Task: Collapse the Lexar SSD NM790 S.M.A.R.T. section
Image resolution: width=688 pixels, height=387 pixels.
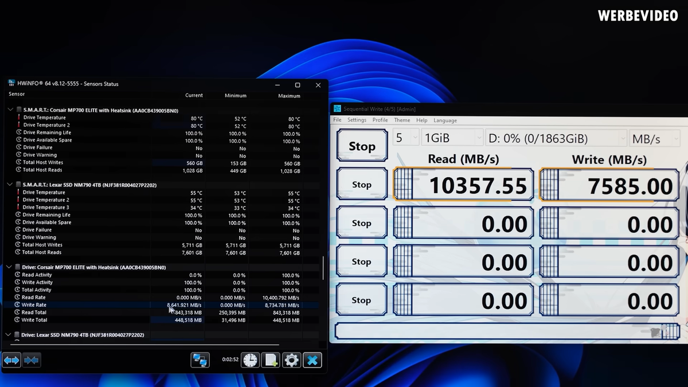Action: [10, 185]
